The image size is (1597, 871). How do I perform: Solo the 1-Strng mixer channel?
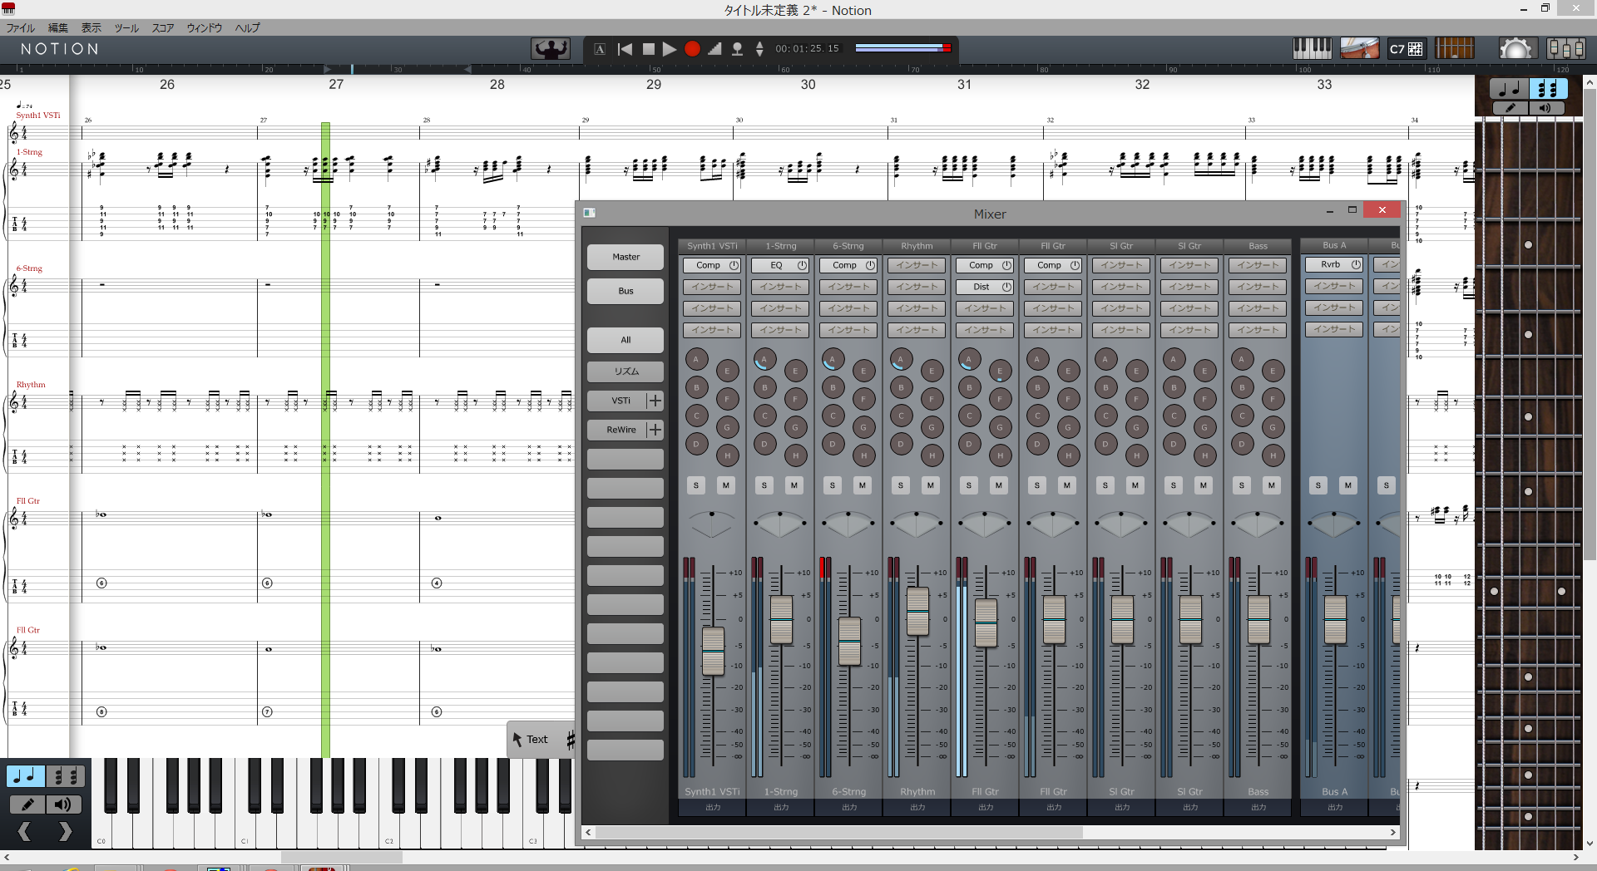(764, 485)
